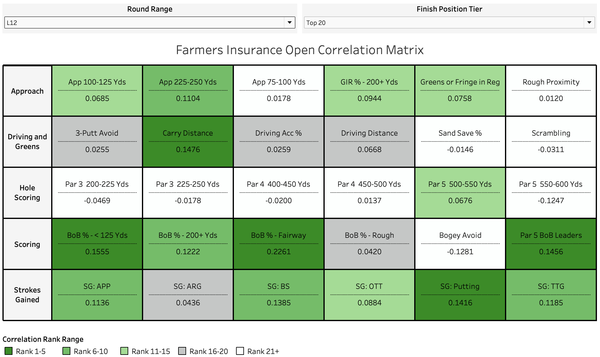
Task: Click the Finish Position Tier filter label
Action: tap(449, 9)
